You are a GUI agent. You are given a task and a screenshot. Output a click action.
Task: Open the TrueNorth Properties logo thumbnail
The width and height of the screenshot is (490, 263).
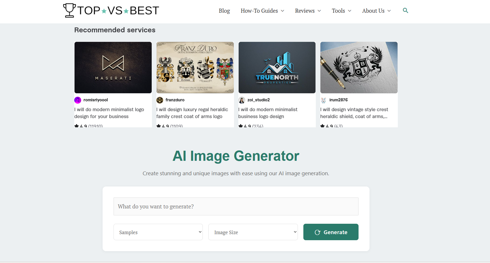[x=277, y=68]
